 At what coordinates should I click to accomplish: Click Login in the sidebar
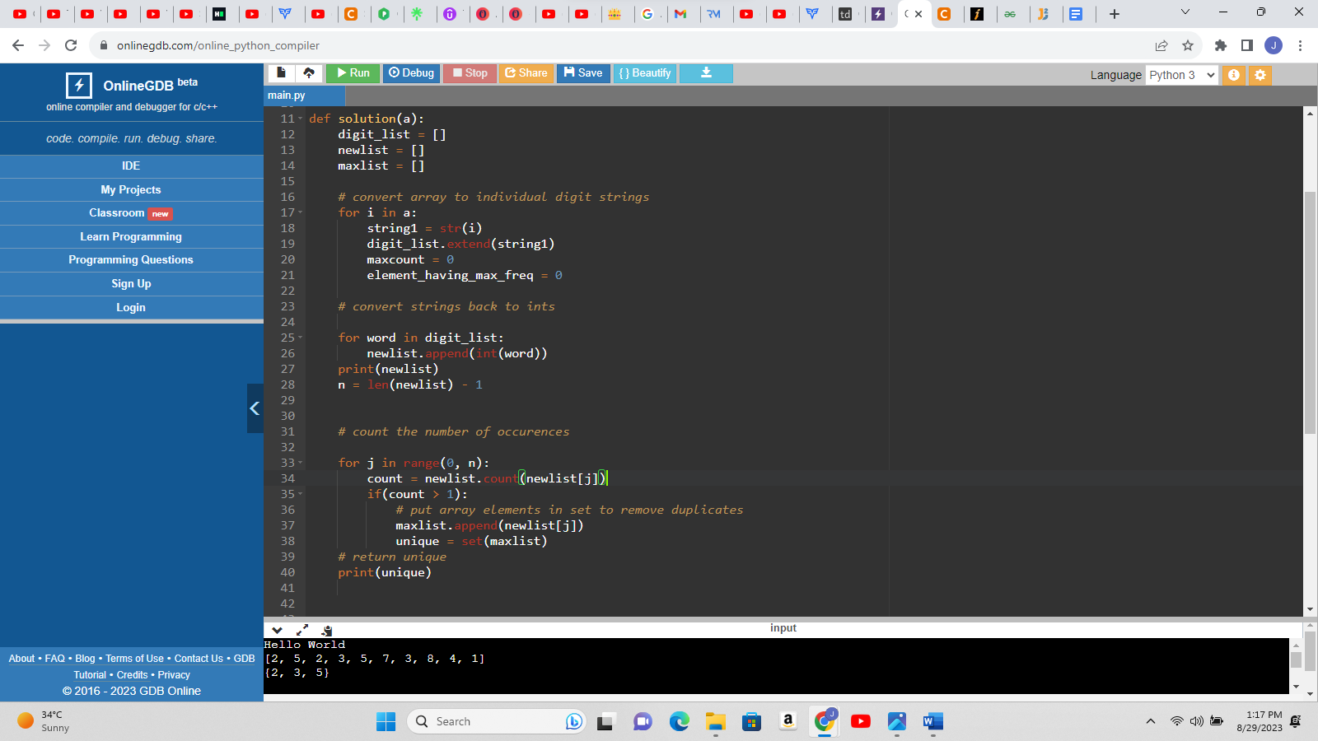(x=131, y=307)
